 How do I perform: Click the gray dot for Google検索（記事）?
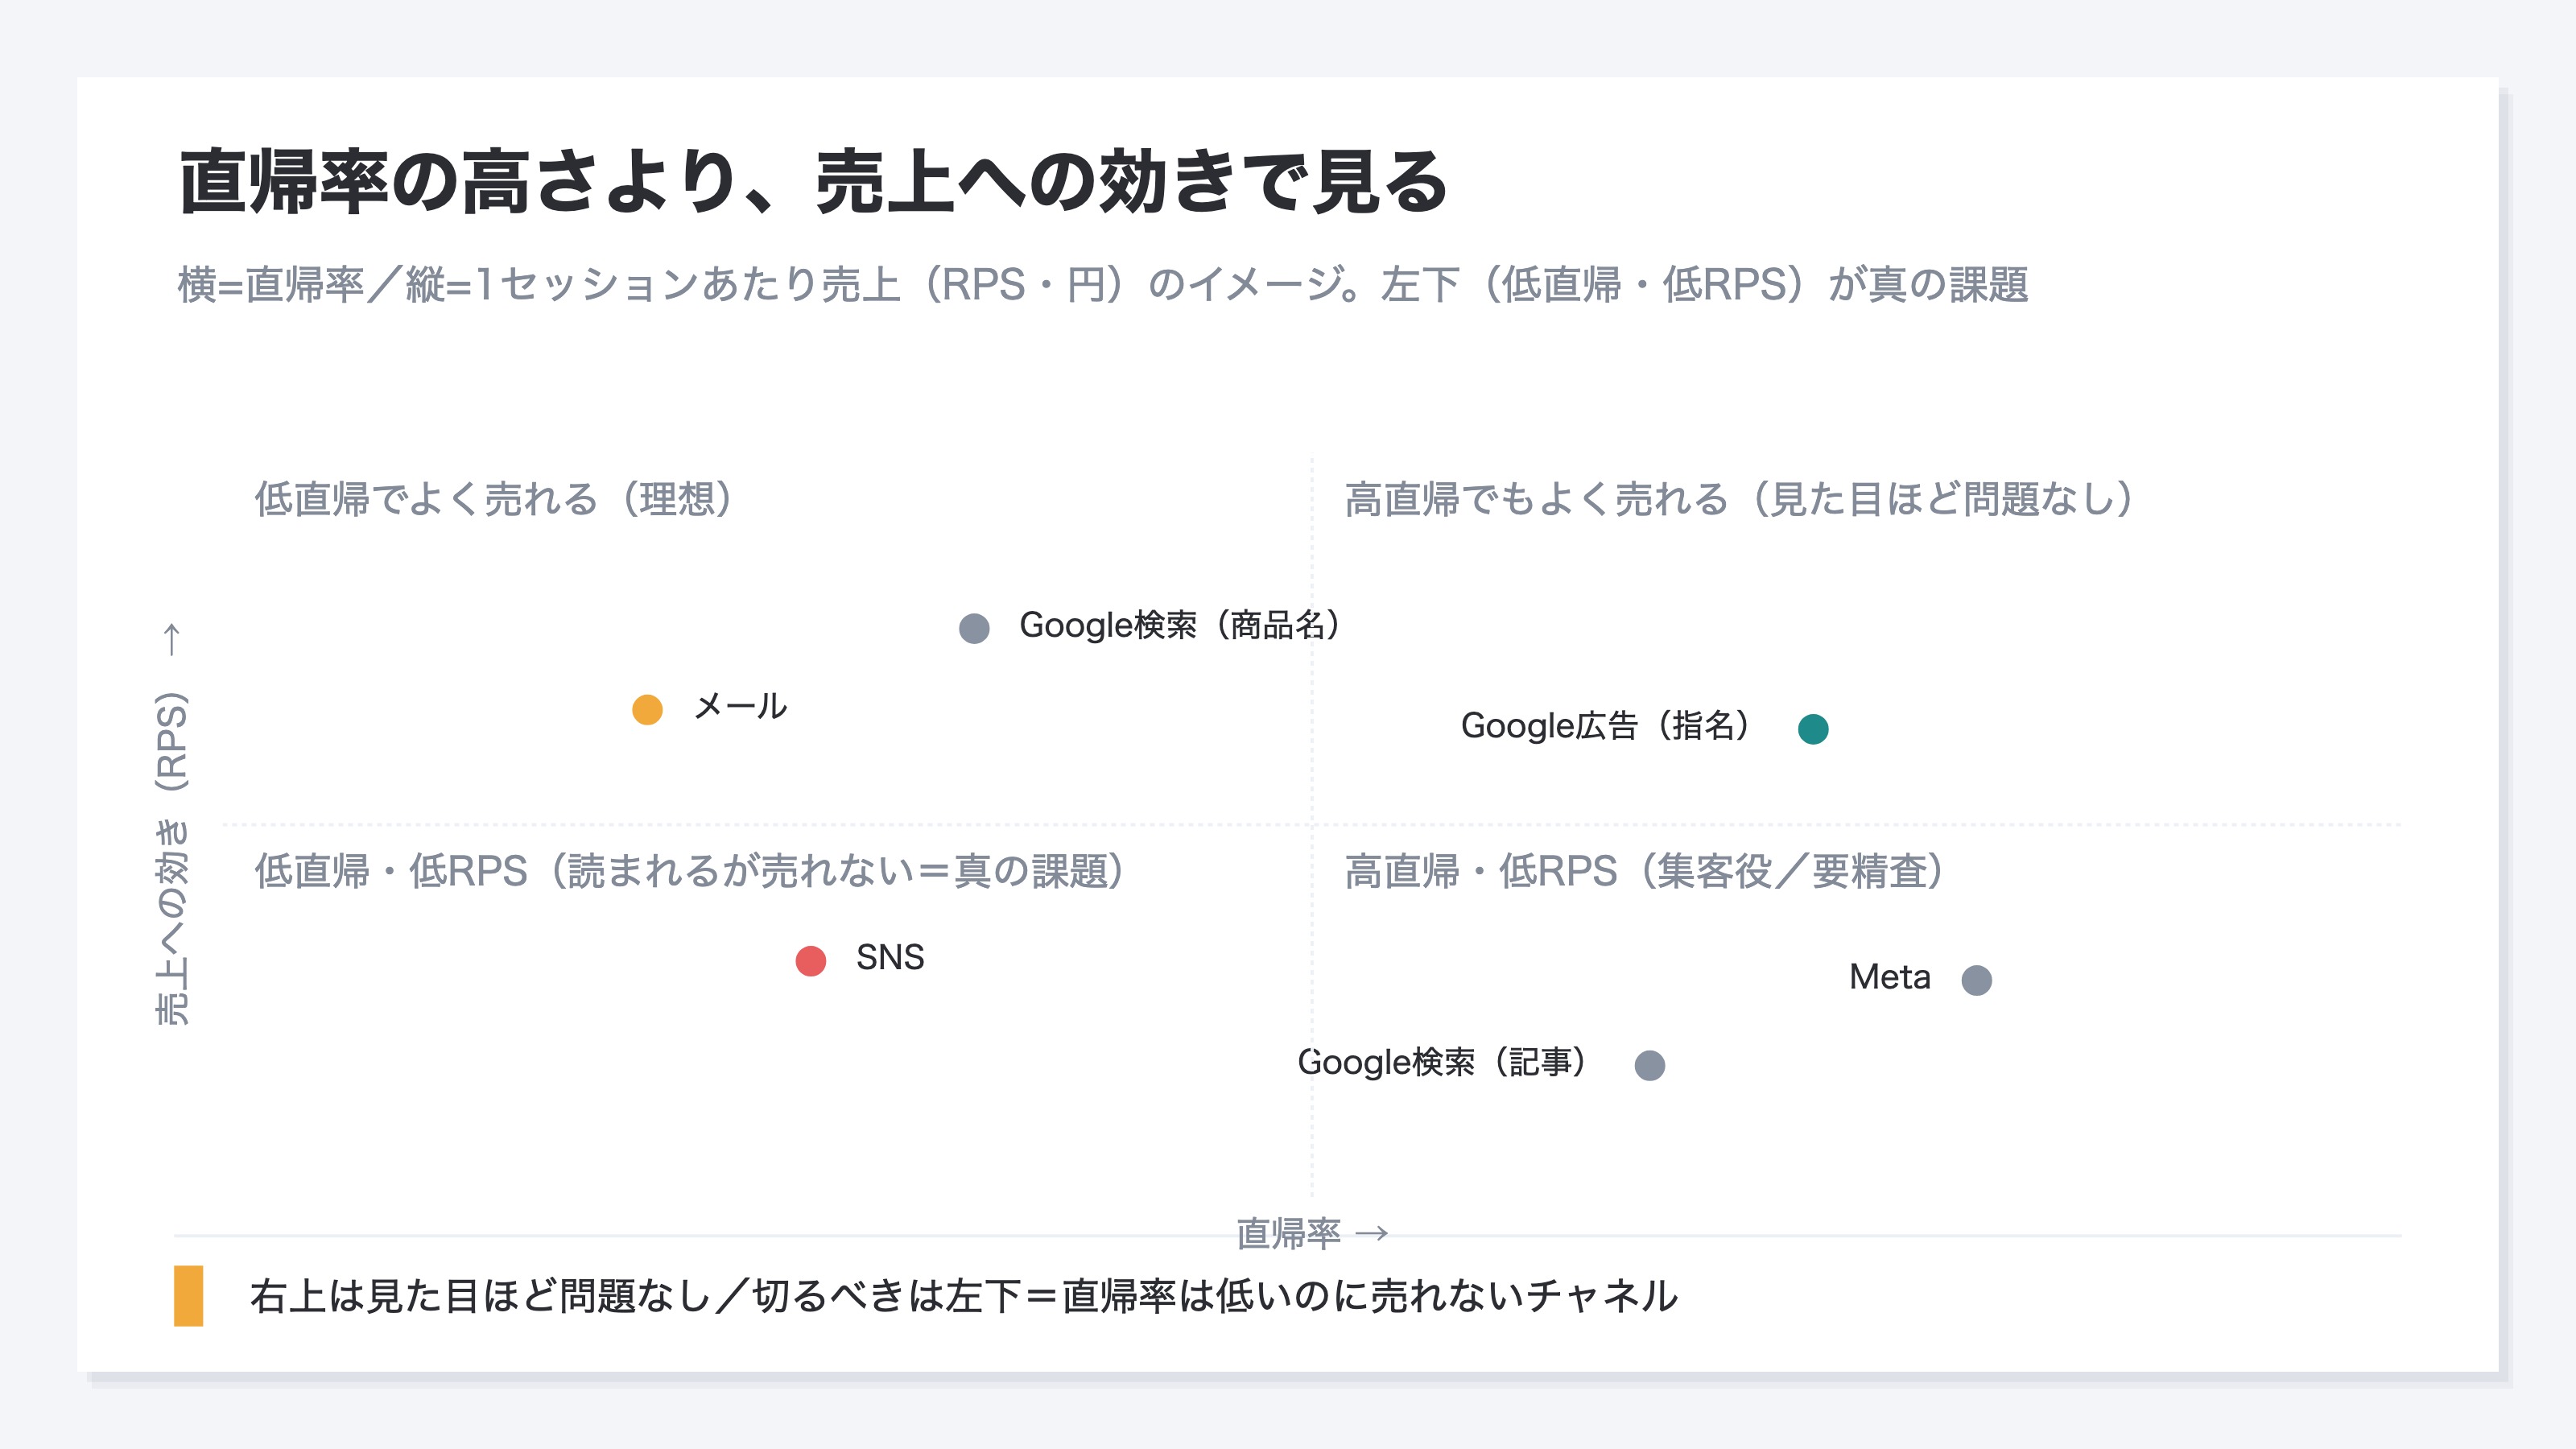pos(1650,1065)
